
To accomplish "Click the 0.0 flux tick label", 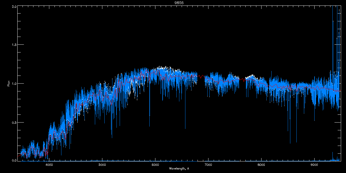I will pos(14,160).
